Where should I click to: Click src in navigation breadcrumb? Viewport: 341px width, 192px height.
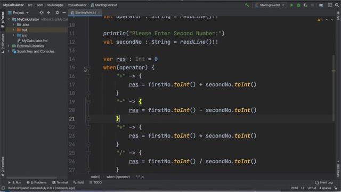[x=30, y=5]
